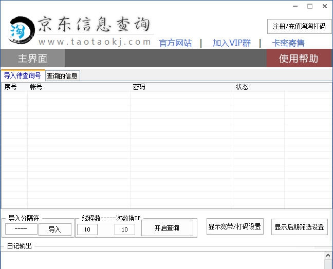333x269 pixels.
Task: Open the 官方网站 link
Action: (175, 43)
